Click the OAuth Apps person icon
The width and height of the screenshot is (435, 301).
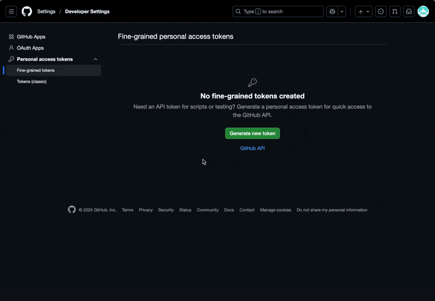pos(11,48)
